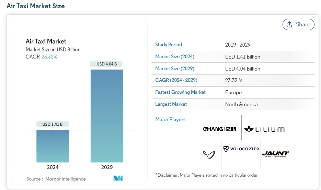Click the 2024 market size bar

click(x=53, y=146)
